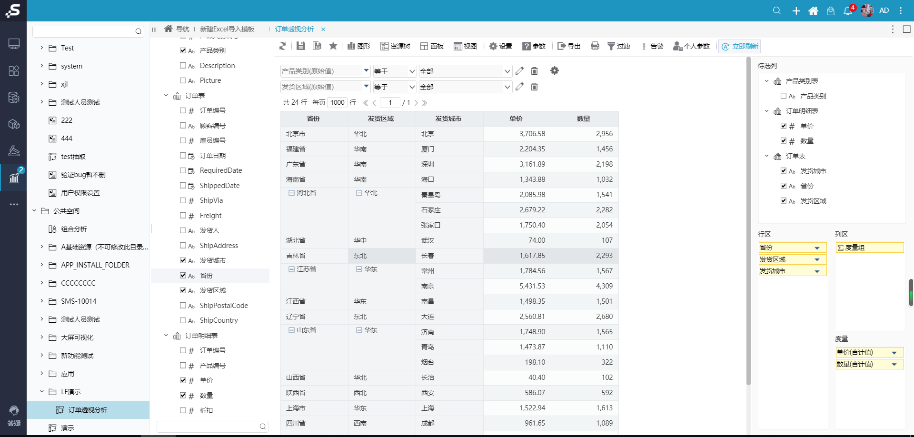Maximize panel using square icon at top right
The height and width of the screenshot is (437, 914).
tap(907, 30)
